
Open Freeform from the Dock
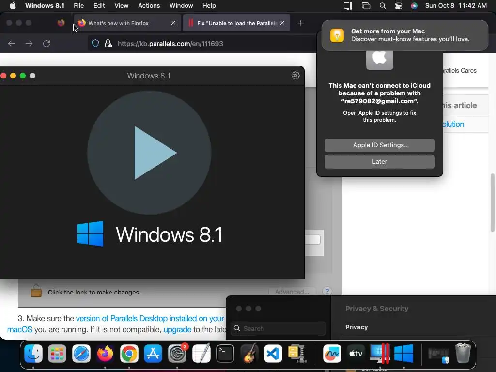[332, 353]
